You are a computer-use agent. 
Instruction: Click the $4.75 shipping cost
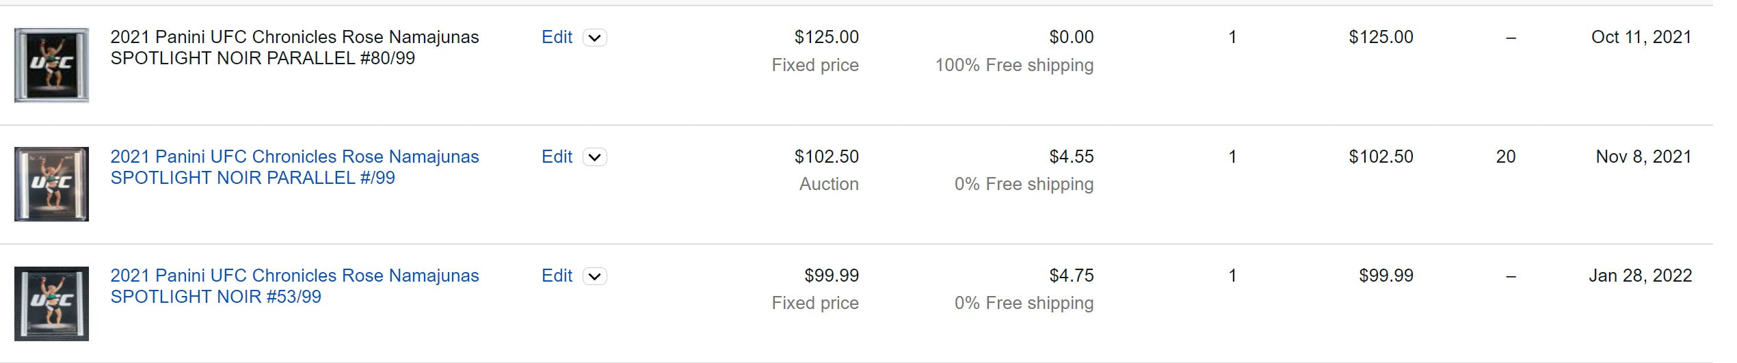tap(1071, 276)
